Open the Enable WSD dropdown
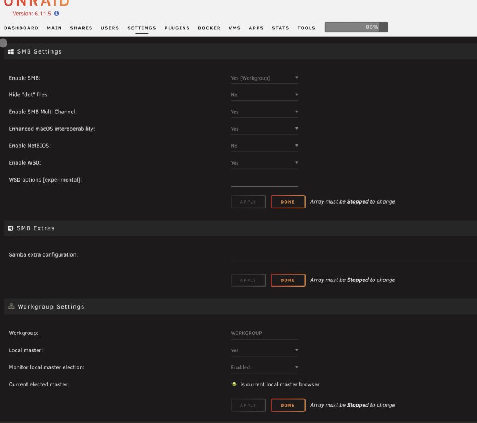 point(264,163)
